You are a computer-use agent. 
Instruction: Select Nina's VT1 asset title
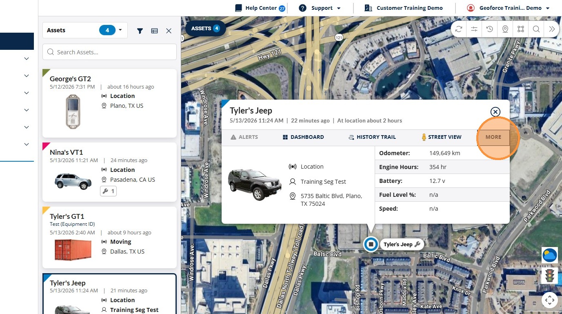pyautogui.click(x=67, y=152)
